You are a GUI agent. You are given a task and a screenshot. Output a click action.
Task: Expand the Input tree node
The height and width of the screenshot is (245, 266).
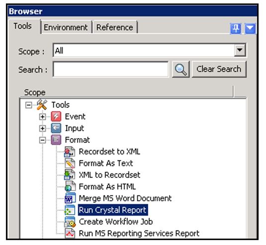[x=42, y=128]
